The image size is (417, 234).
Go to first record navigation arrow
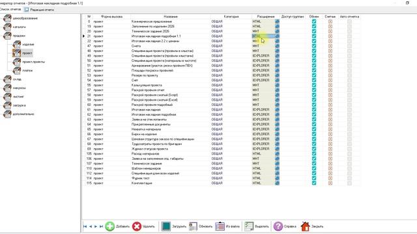coord(85,226)
